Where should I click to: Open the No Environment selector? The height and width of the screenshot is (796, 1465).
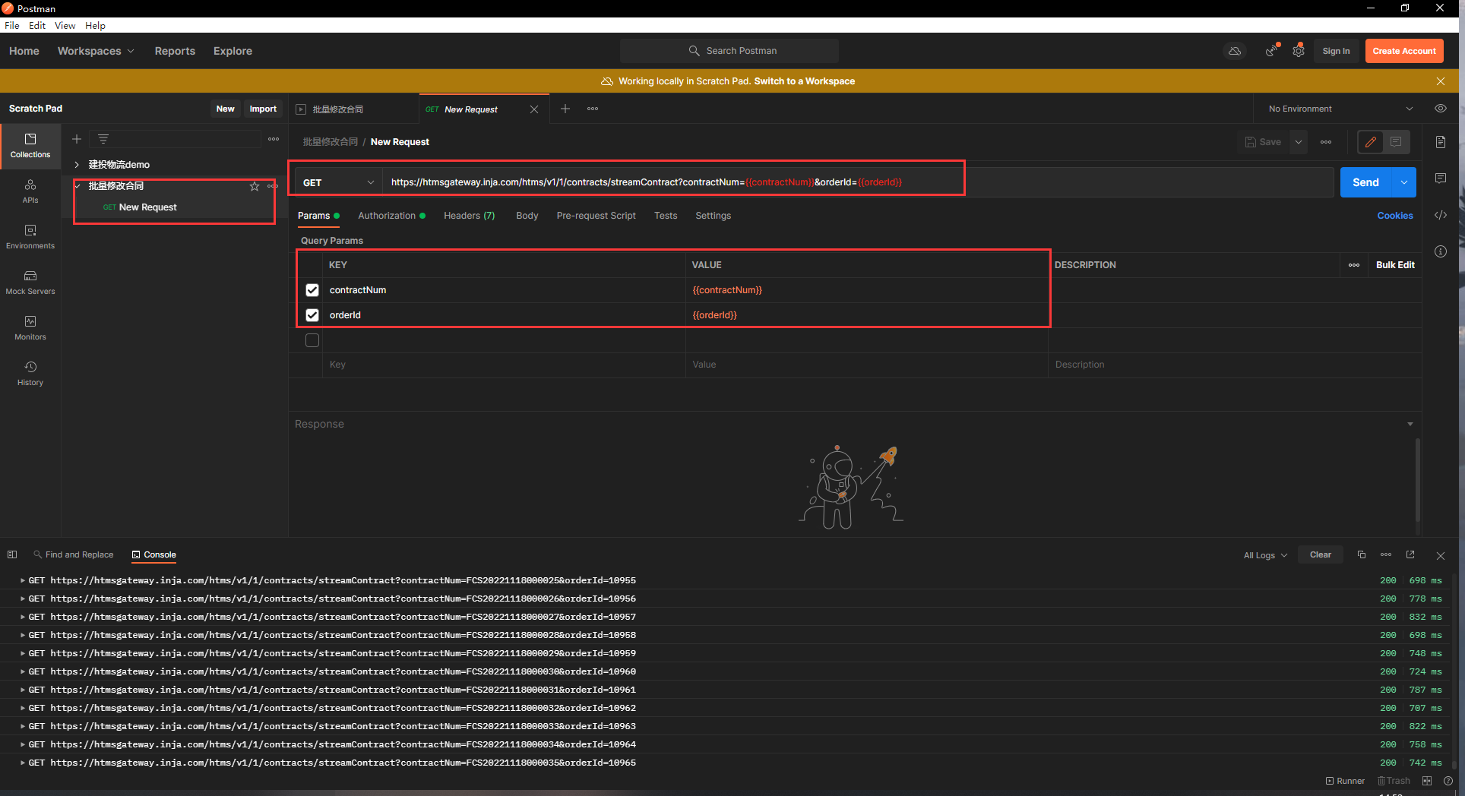tap(1340, 109)
